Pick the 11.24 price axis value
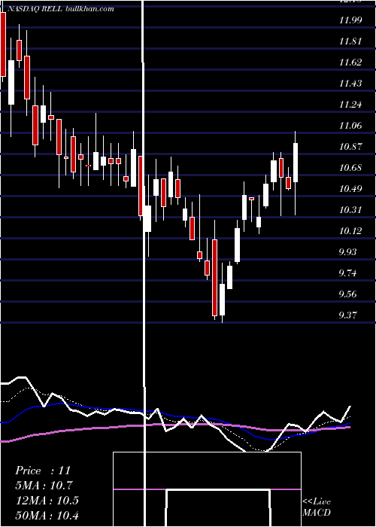This screenshot has width=376, height=527. (350, 105)
